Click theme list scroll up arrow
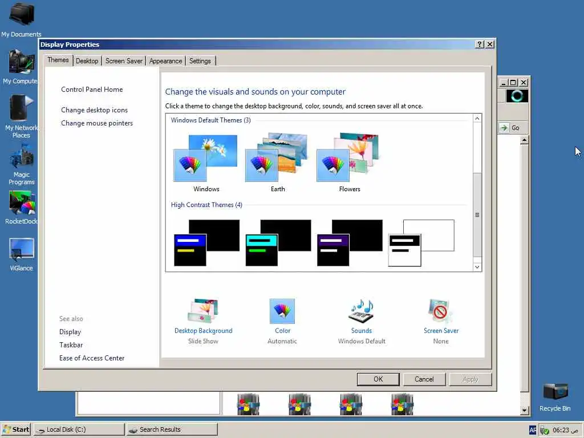Screen dimensions: 584x438 [x=477, y=119]
